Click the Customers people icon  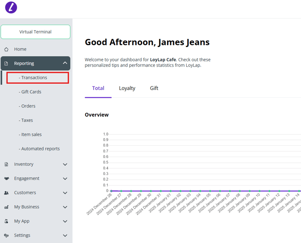[x=6, y=193]
